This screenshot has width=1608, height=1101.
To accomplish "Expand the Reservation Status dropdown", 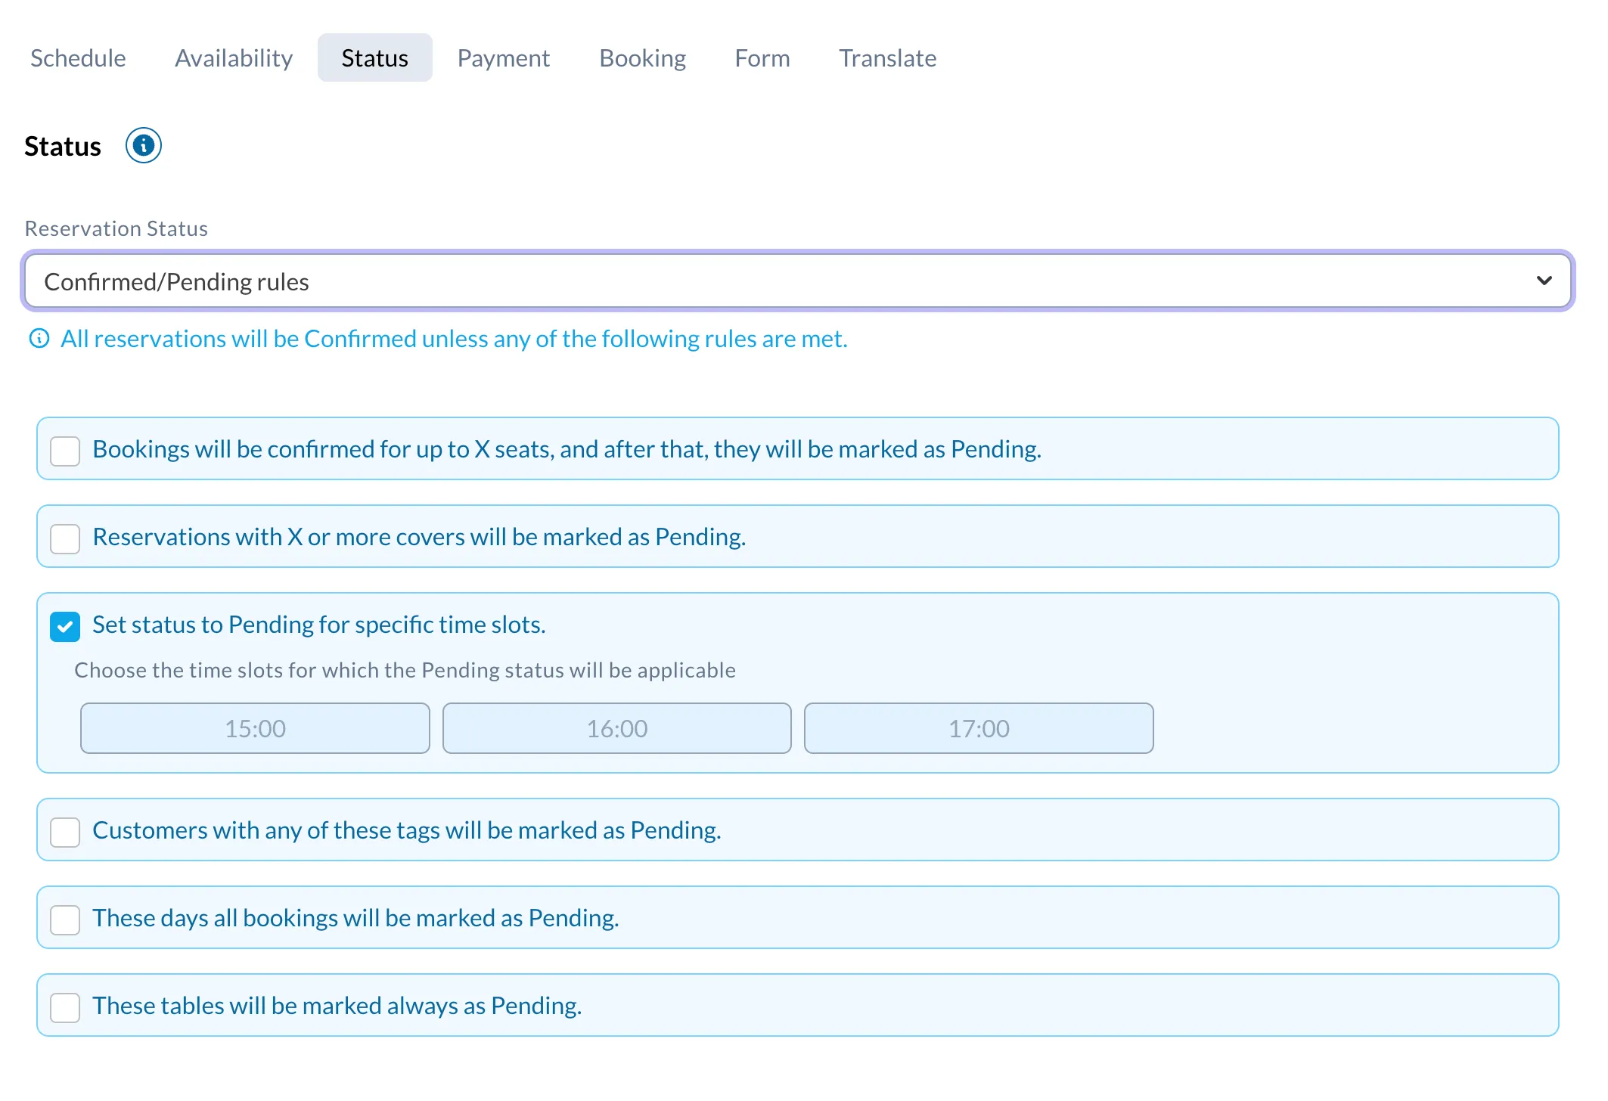I will pyautogui.click(x=798, y=281).
